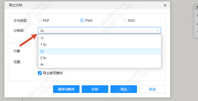Click 保存为附件 button
The width and height of the screenshot is (198, 101).
tap(66, 89)
